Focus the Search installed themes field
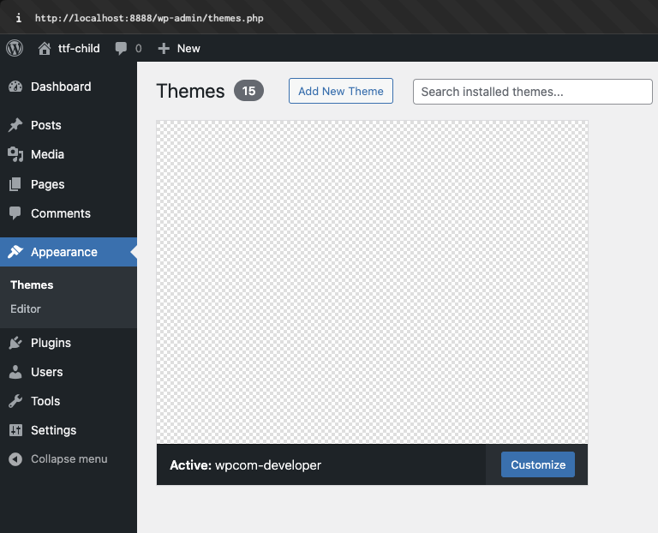Viewport: 658px width, 533px height. (532, 92)
